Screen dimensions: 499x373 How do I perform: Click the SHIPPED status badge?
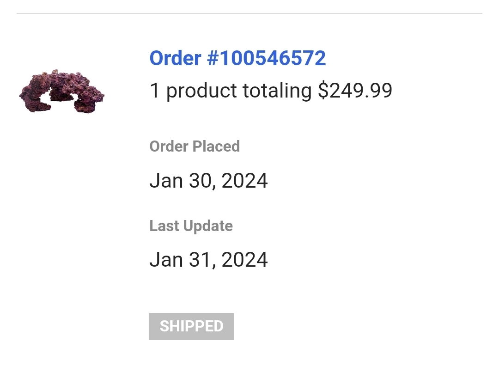click(192, 326)
